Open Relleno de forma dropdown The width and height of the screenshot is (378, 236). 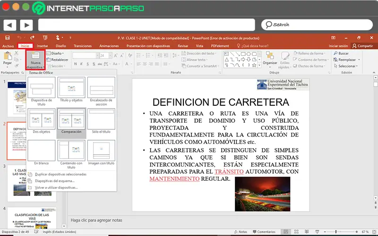tap(311, 54)
